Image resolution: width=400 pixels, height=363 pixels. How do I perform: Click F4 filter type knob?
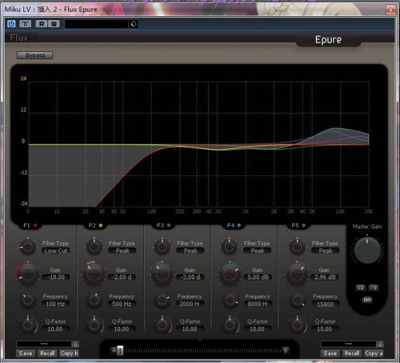(x=229, y=247)
